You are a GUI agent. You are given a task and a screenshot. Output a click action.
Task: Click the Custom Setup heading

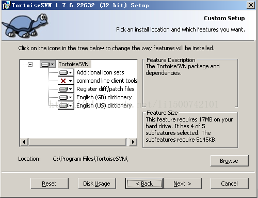(x=224, y=18)
